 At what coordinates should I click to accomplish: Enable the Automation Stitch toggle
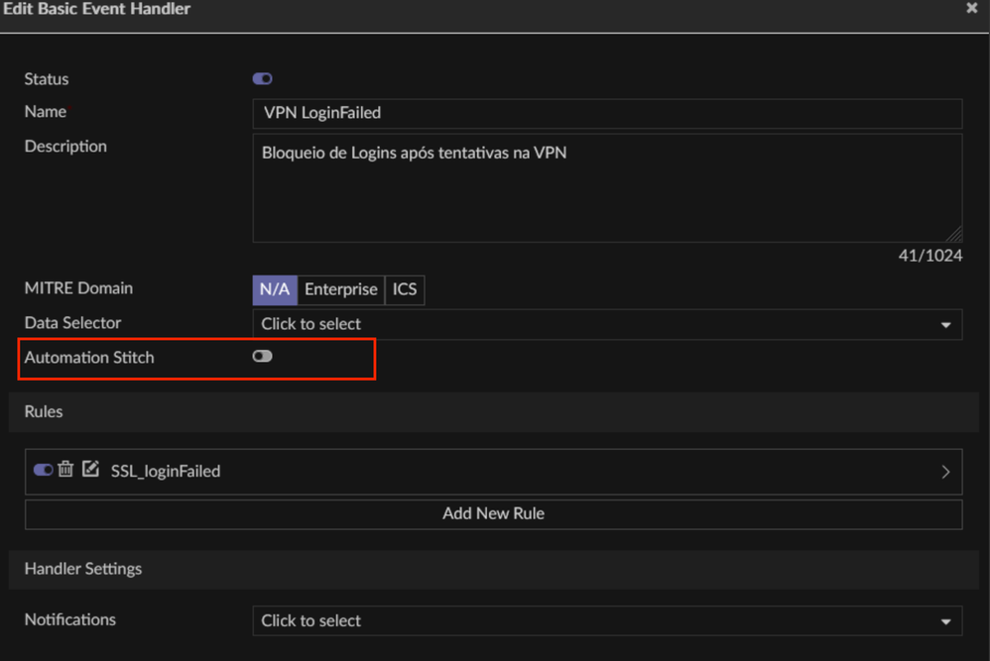[262, 357]
